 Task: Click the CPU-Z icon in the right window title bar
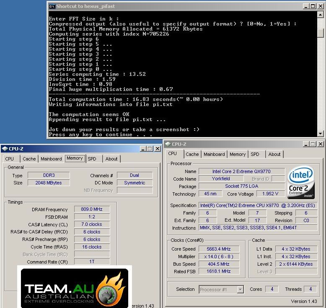pyautogui.click(x=168, y=144)
